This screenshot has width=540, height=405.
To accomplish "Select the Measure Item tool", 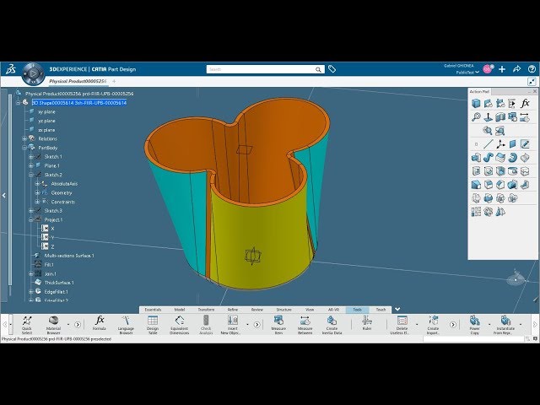I will 278,324.
